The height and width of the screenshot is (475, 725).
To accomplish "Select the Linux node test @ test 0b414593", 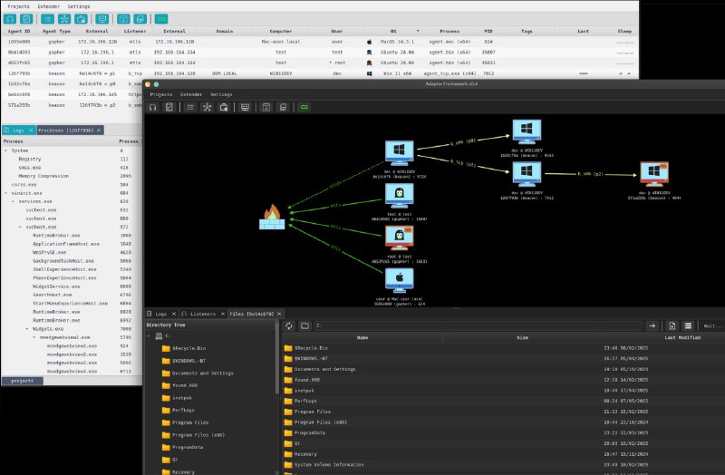I will [x=400, y=196].
